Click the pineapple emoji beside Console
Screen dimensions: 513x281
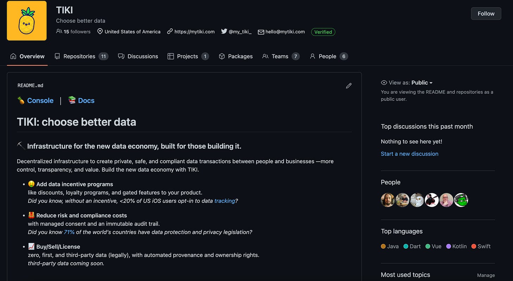[x=21, y=101]
